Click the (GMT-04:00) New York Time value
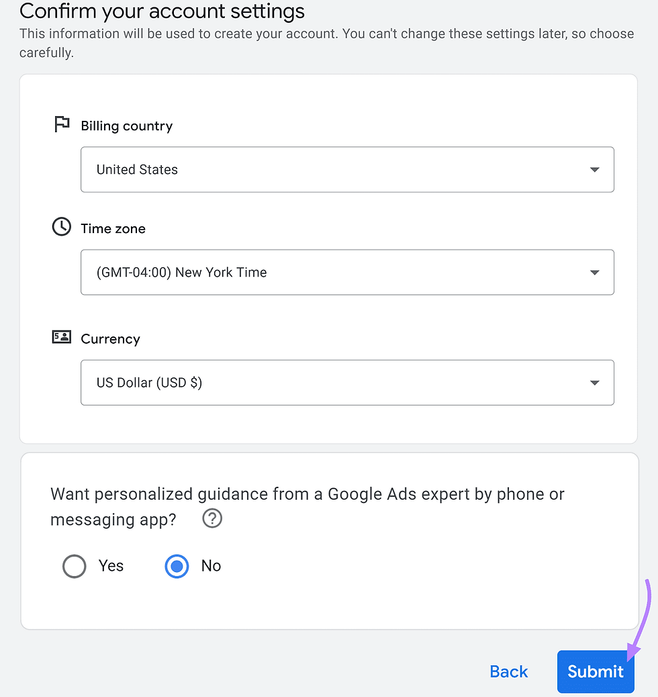 [x=181, y=272]
